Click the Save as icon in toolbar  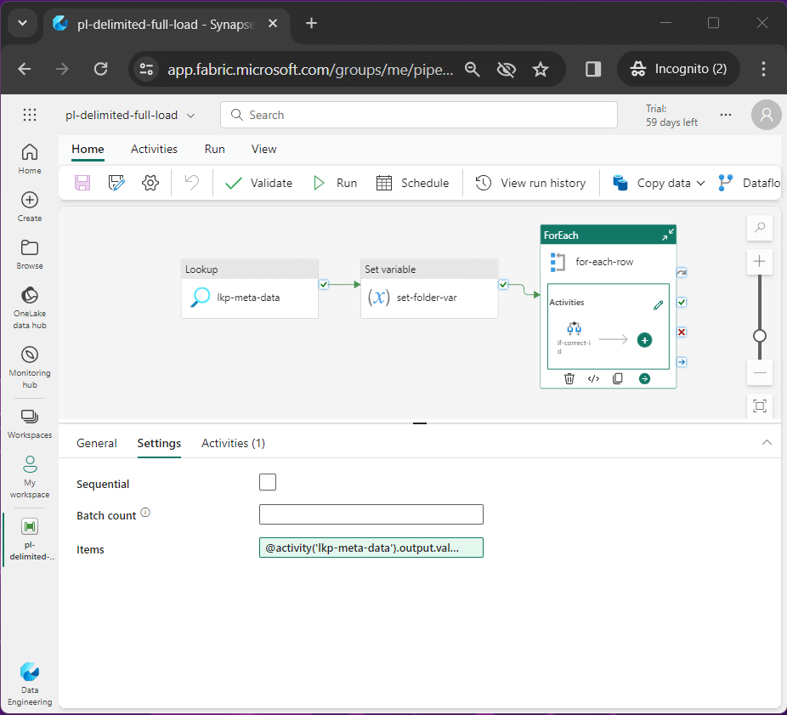116,183
